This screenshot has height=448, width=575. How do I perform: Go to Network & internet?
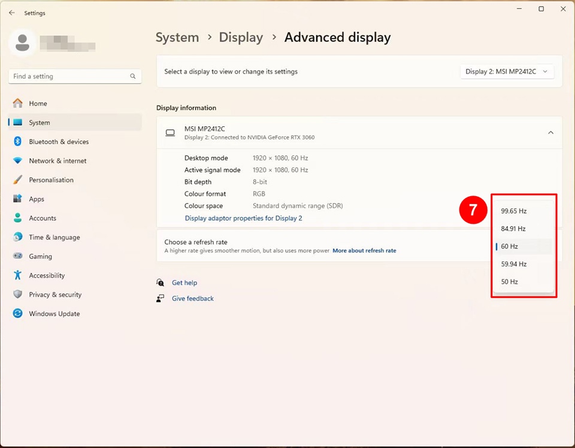pos(75,160)
